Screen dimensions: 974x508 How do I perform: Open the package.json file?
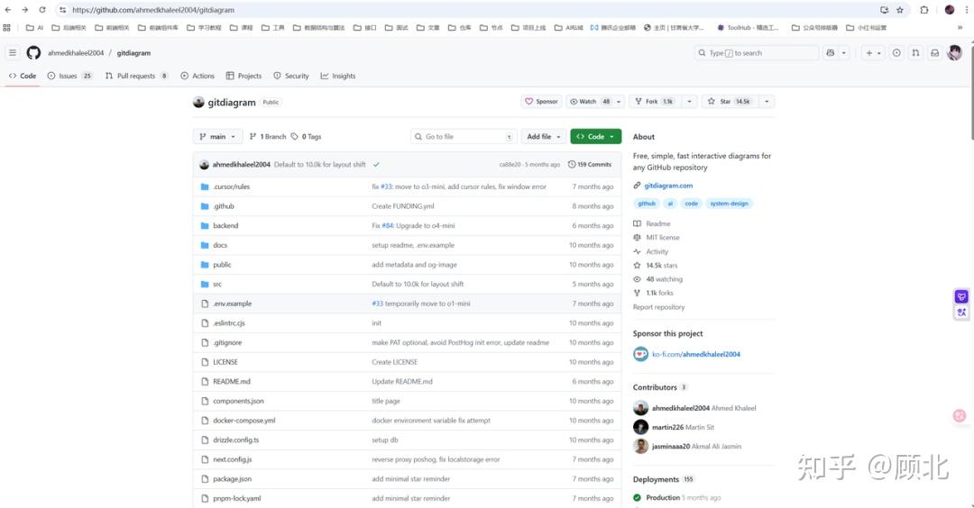click(233, 479)
